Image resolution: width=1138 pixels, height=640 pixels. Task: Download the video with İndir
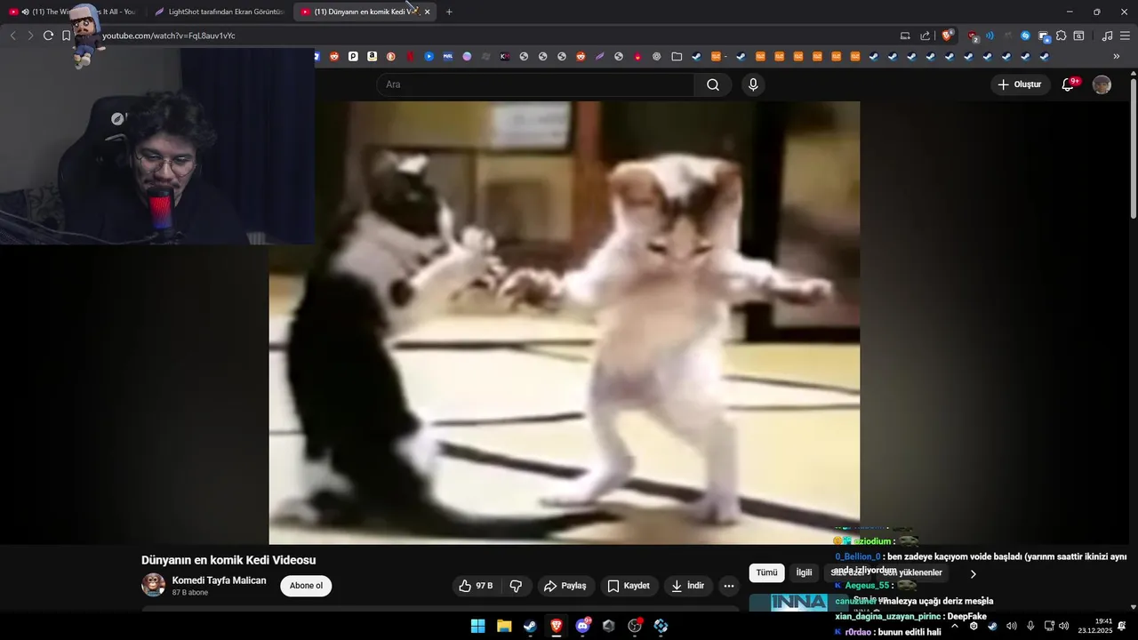[x=688, y=586]
